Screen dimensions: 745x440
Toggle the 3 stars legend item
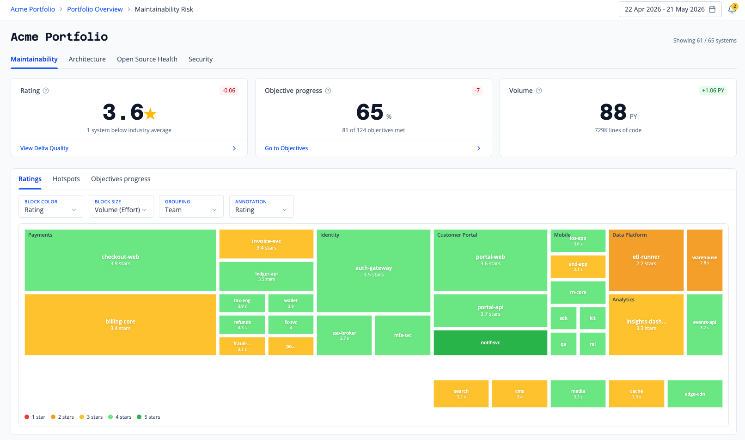tap(91, 417)
